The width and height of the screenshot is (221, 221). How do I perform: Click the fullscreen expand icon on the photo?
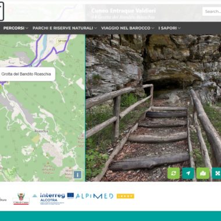coord(217,173)
